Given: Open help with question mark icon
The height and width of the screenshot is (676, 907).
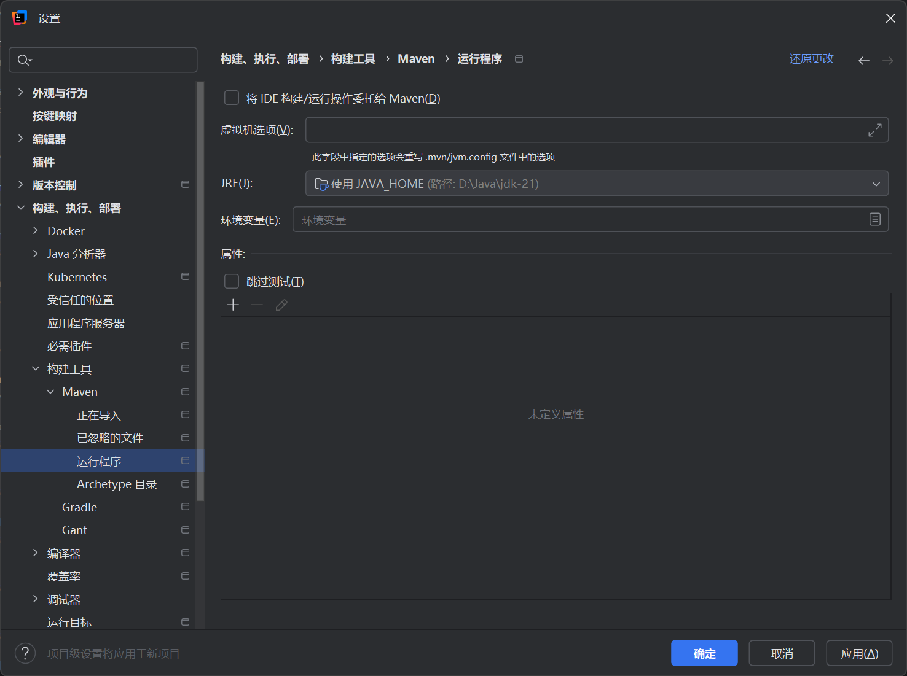Looking at the screenshot, I should point(25,653).
